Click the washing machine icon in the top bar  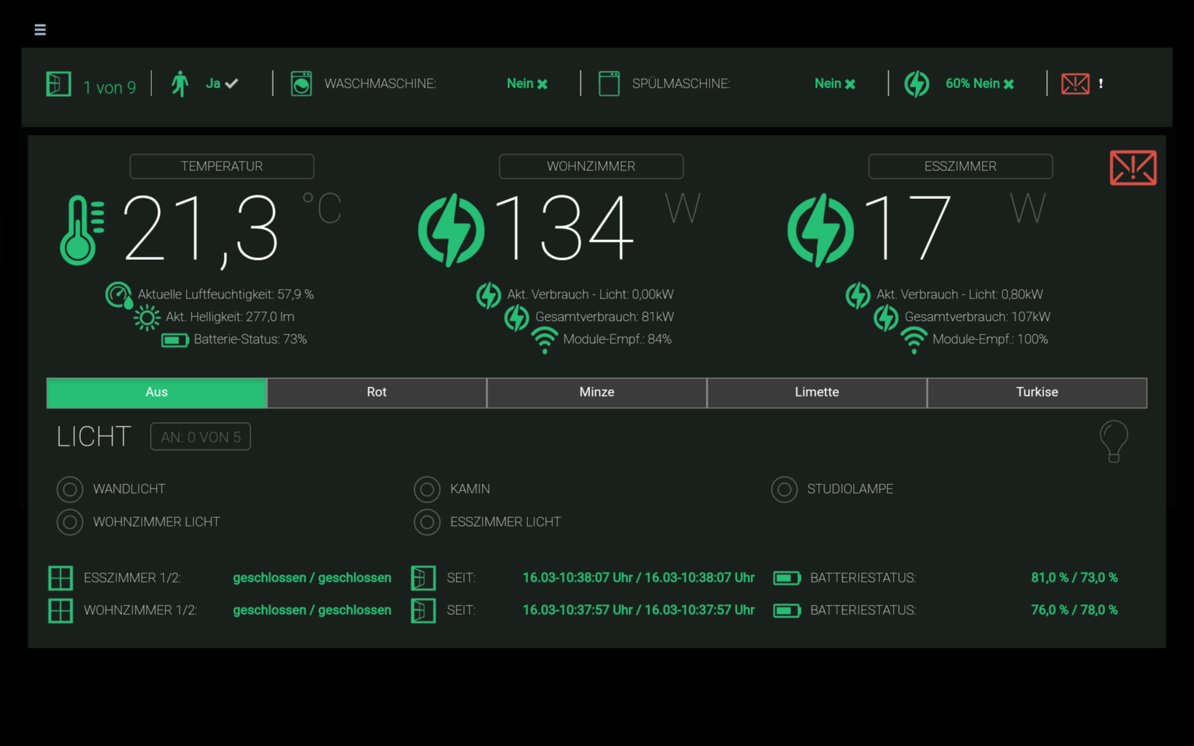(302, 83)
